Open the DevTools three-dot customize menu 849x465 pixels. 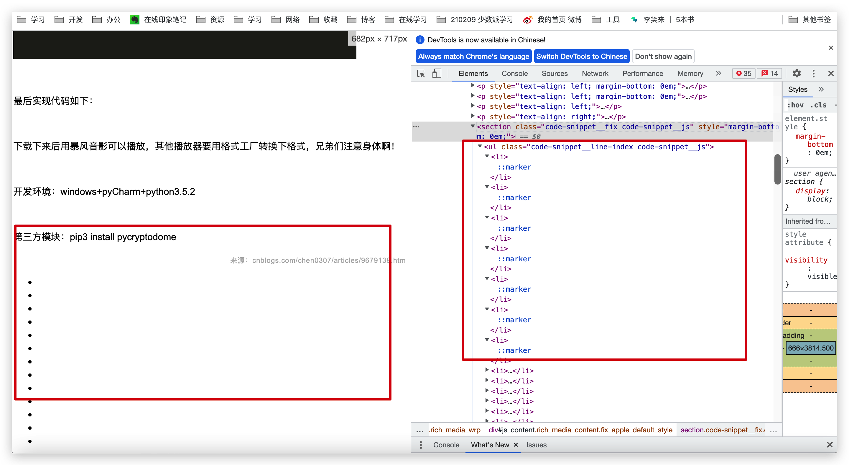813,73
